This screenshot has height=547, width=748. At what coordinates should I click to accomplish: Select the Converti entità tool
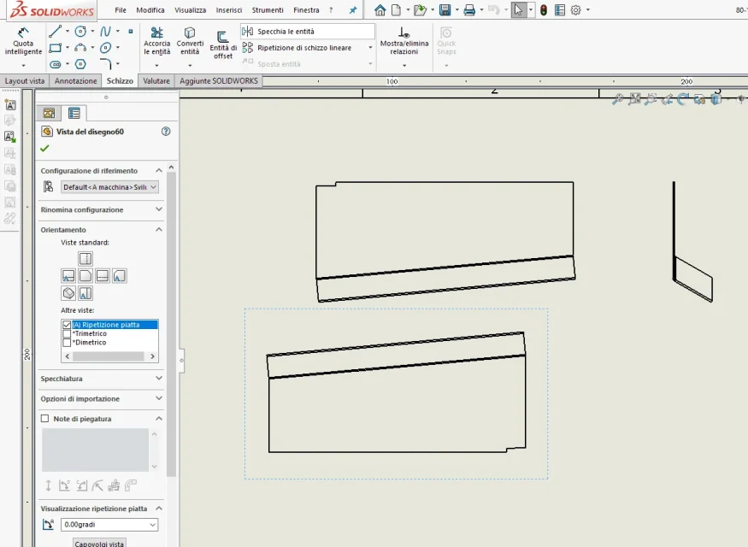click(x=190, y=41)
